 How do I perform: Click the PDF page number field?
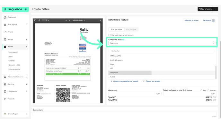coord(45,21)
